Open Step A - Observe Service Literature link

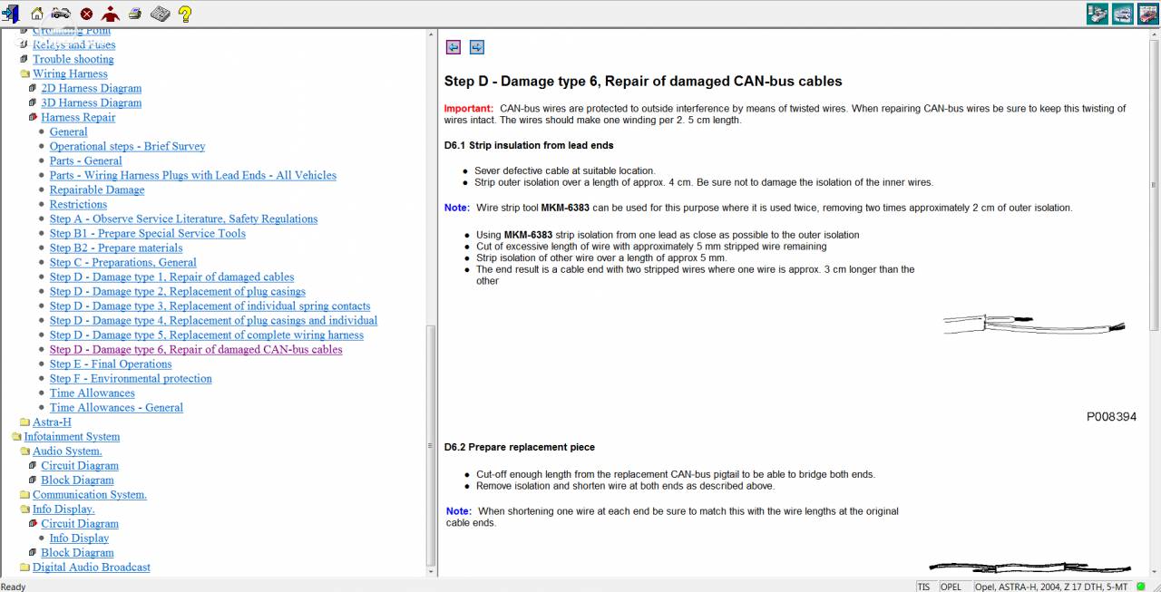coord(183,218)
